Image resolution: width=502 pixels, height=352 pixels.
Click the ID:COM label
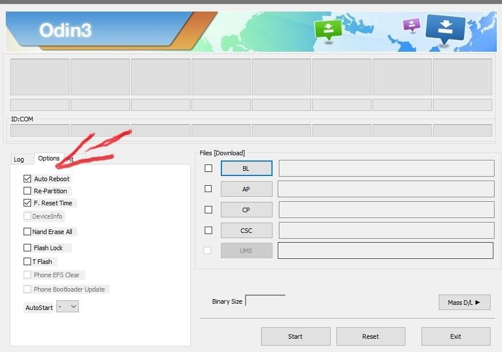point(22,119)
